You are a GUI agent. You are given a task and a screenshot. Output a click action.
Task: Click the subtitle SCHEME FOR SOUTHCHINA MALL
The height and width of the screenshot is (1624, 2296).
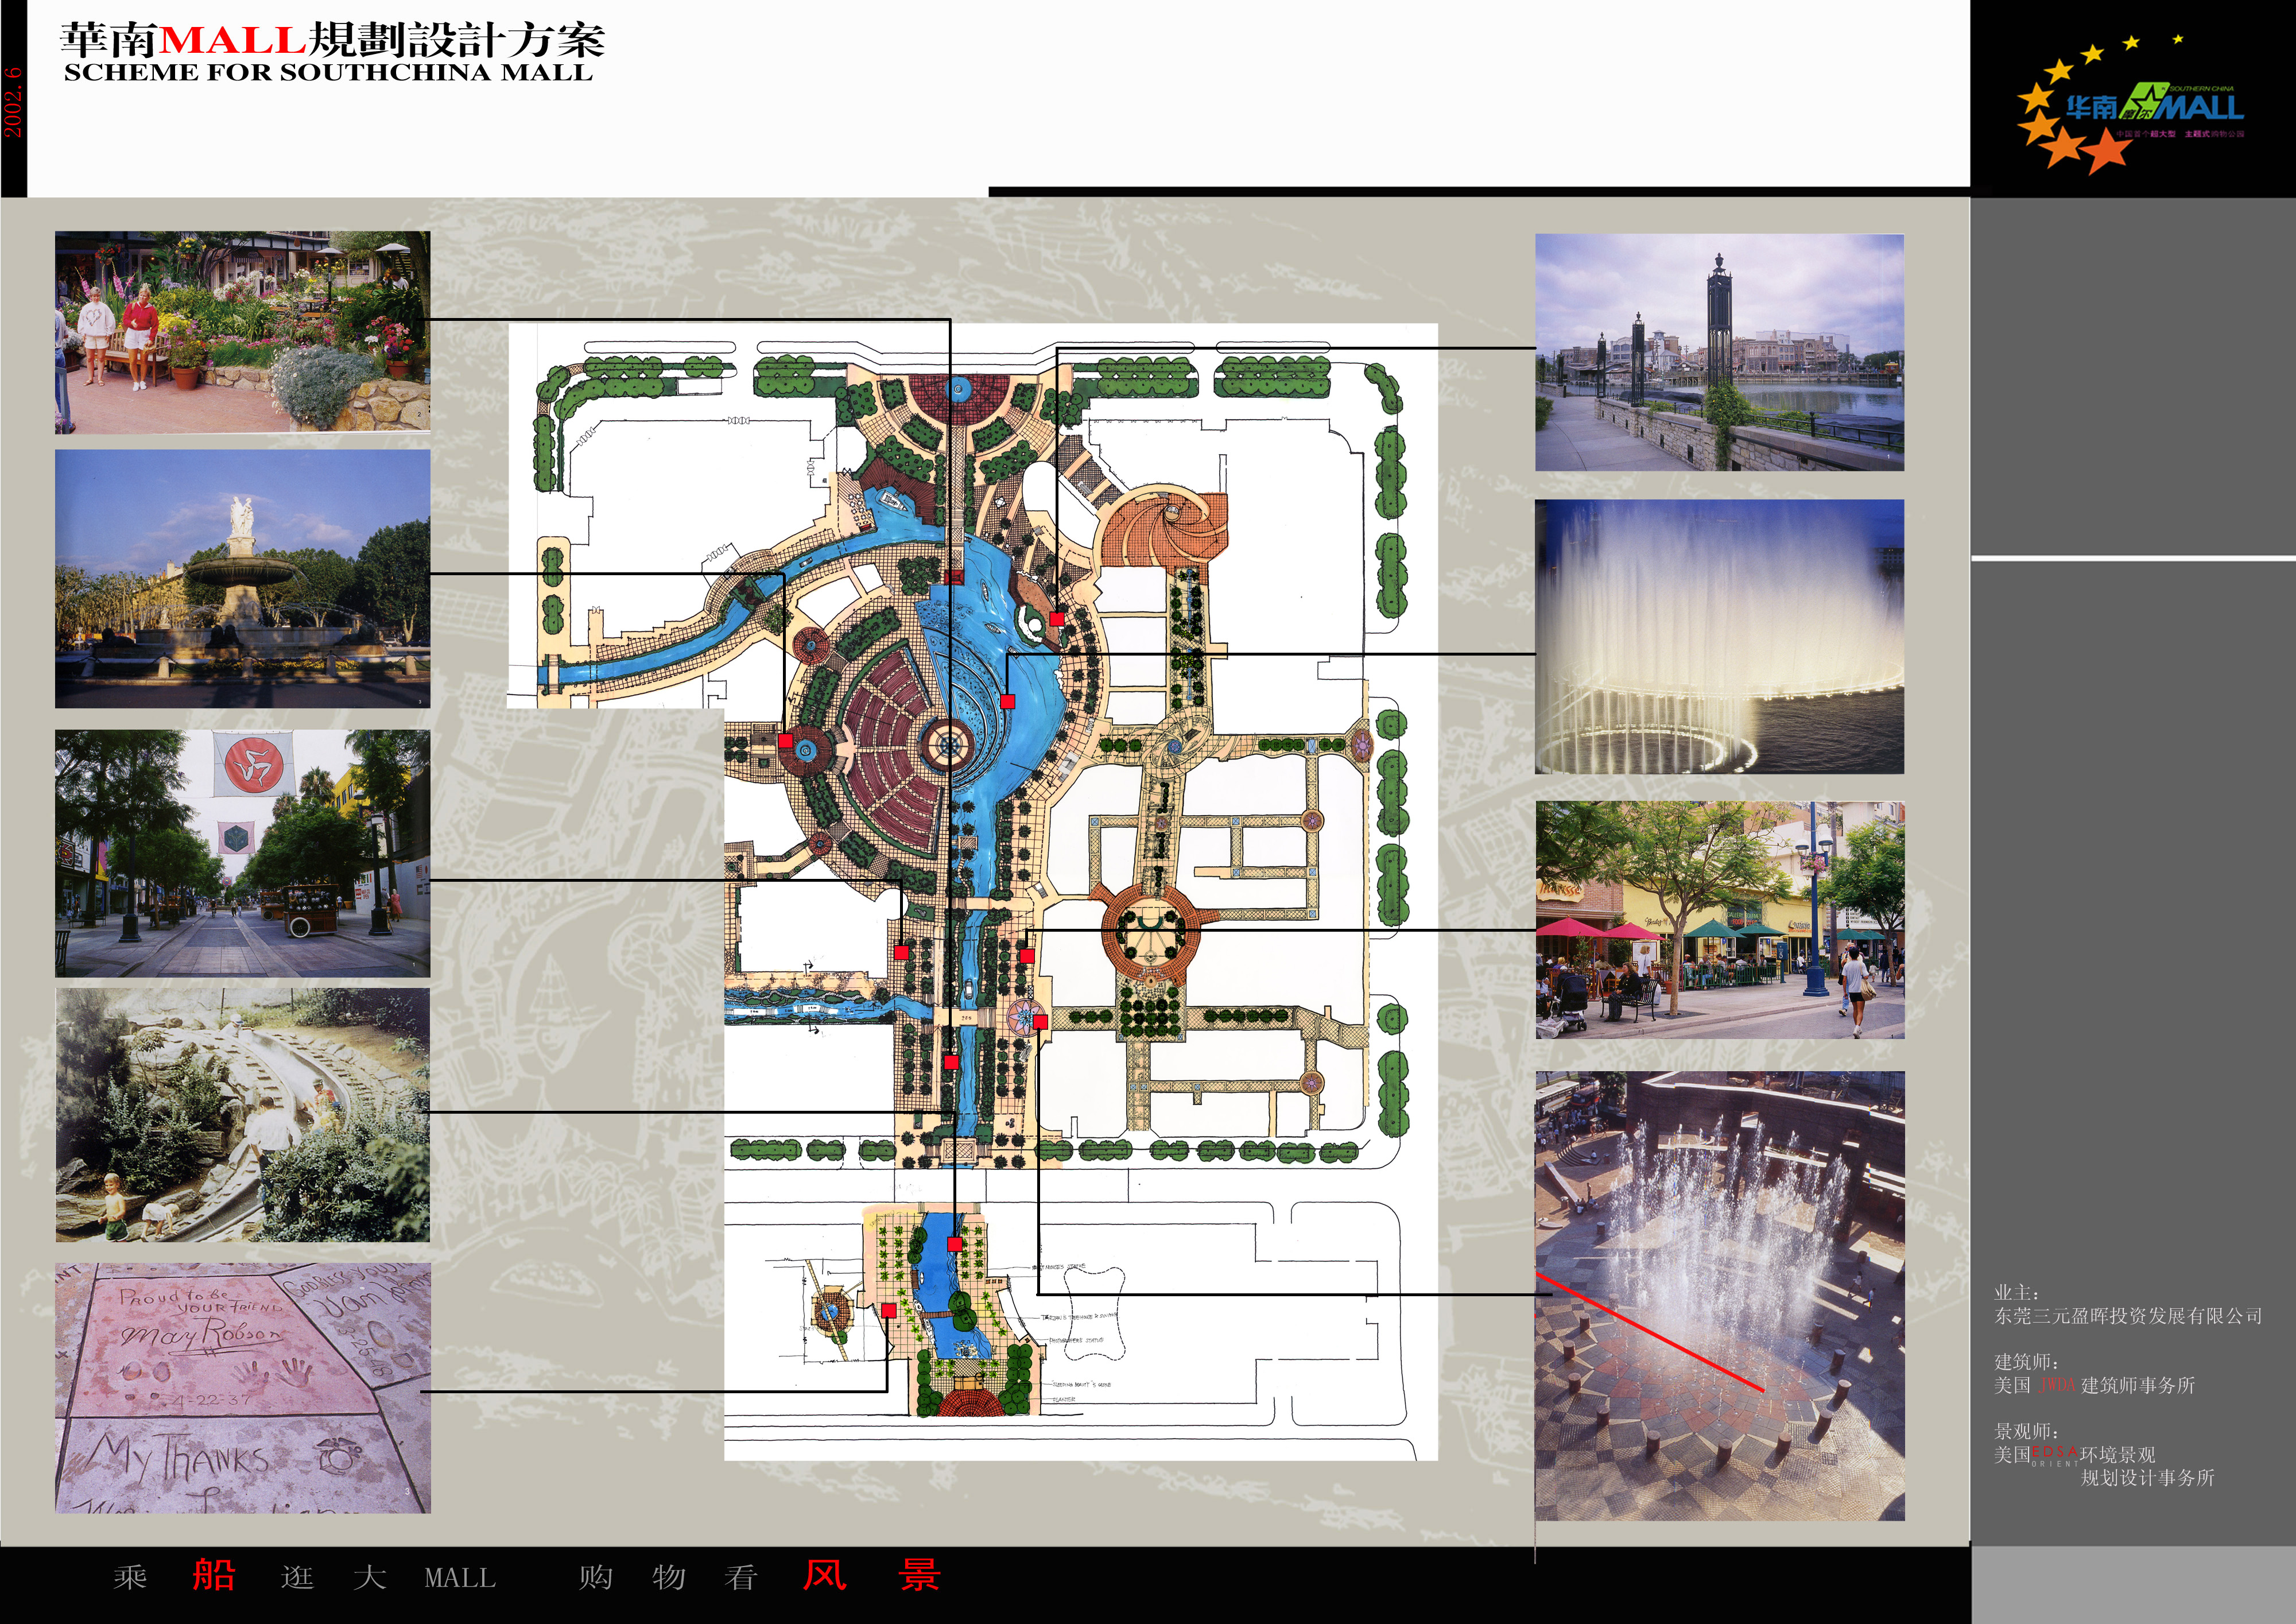328,73
